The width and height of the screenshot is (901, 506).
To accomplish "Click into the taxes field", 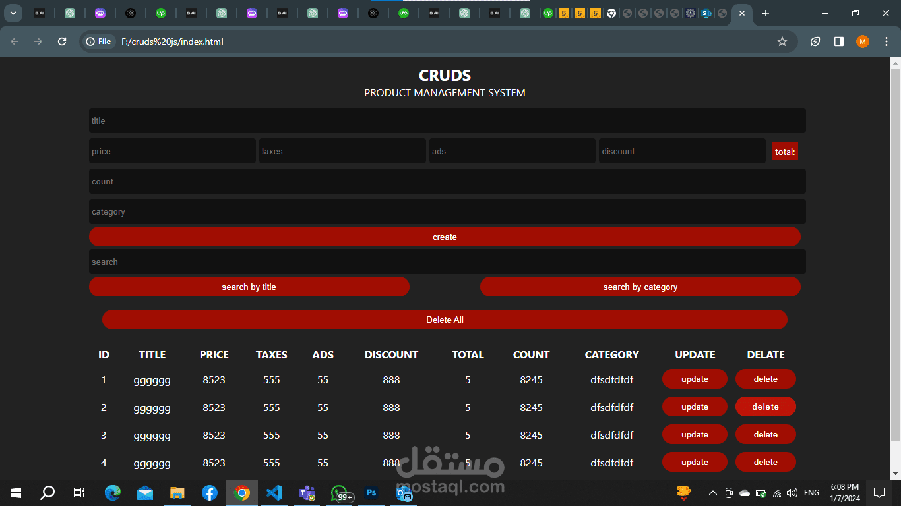I will point(342,151).
